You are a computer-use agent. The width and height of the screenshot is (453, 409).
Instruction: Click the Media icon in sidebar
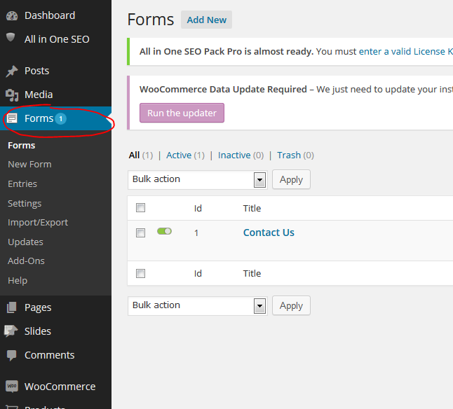[x=12, y=95]
